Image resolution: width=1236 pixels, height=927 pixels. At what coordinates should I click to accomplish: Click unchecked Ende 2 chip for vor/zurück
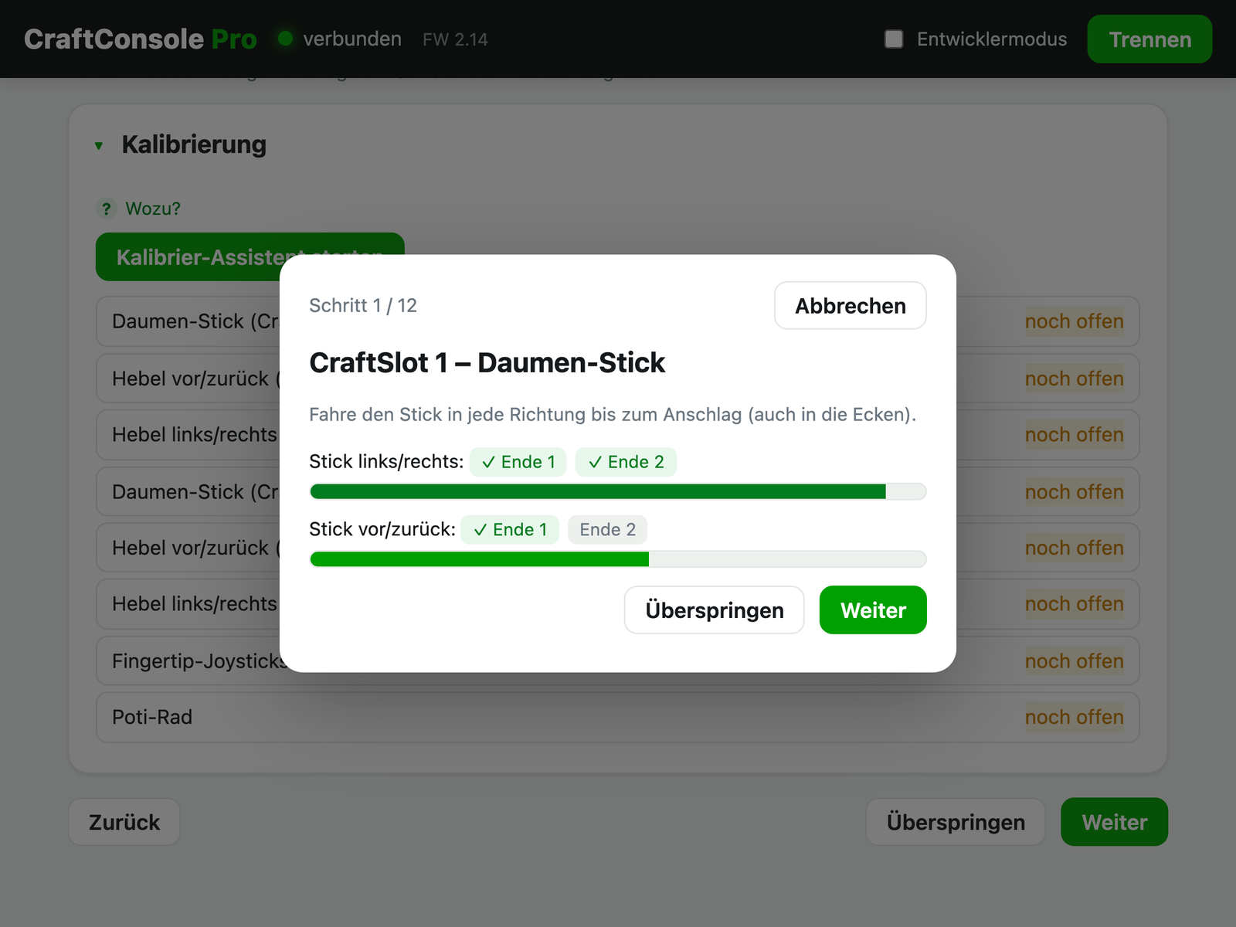[x=608, y=530]
